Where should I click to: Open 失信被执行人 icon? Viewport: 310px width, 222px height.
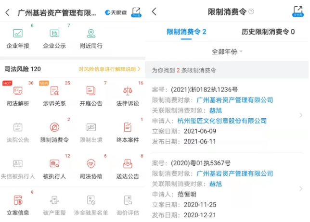click(18, 163)
